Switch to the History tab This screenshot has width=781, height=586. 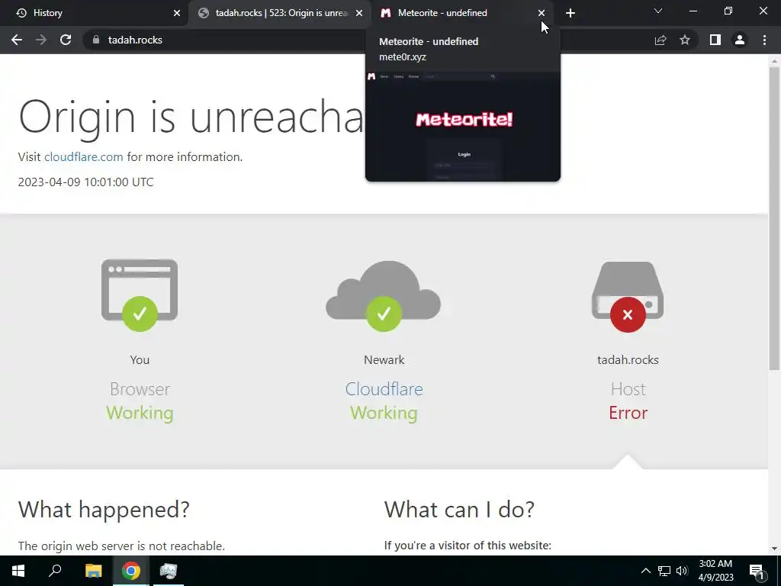(x=95, y=13)
